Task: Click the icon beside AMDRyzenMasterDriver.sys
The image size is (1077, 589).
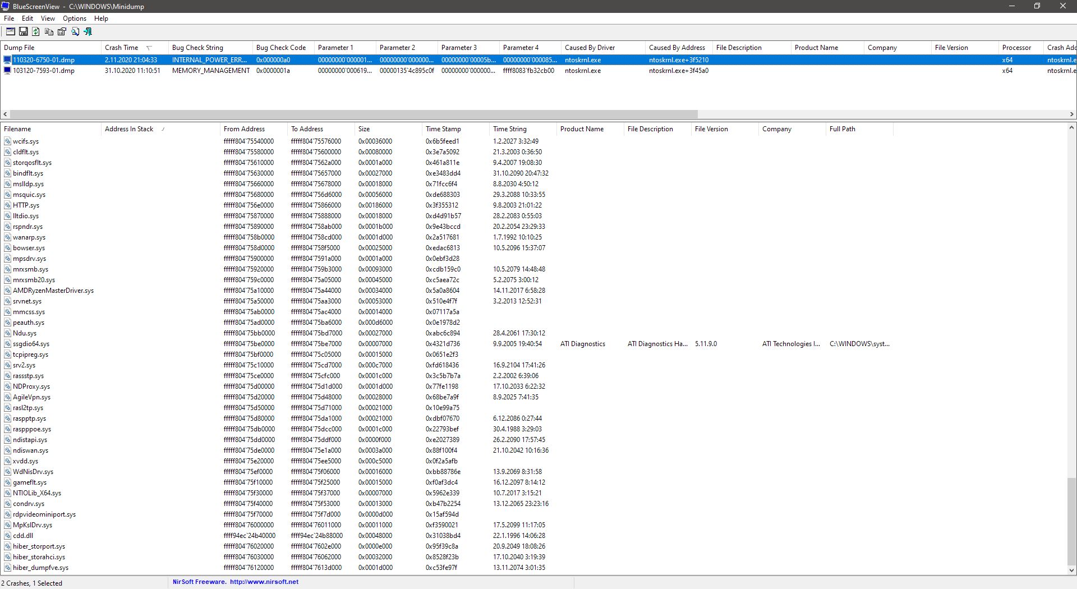Action: click(8, 291)
